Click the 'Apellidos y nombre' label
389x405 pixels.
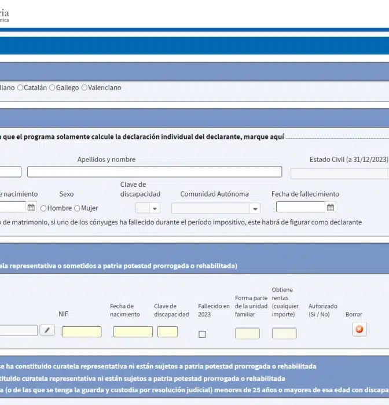click(107, 159)
